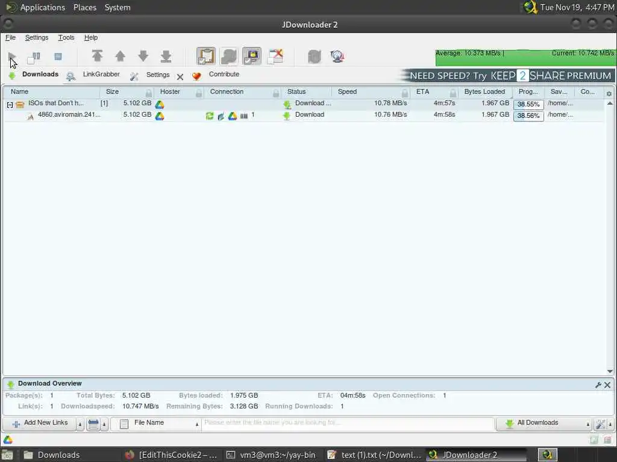Click the Move down arrow icon
Viewport: 617px width, 462px height.
click(x=143, y=56)
